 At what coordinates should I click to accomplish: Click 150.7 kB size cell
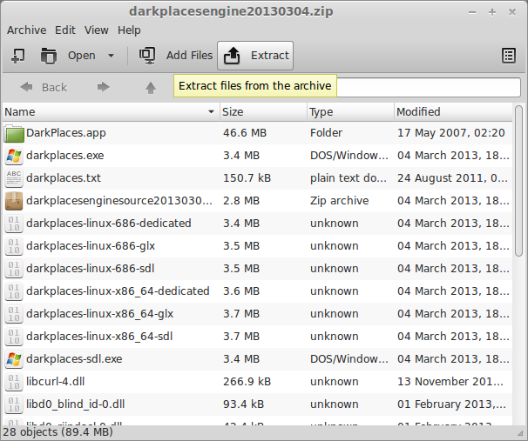pyautogui.click(x=247, y=178)
